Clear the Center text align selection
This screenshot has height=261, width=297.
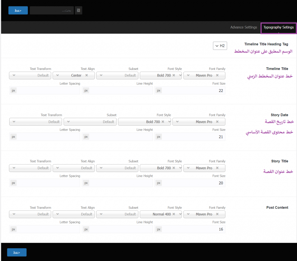coord(86,75)
